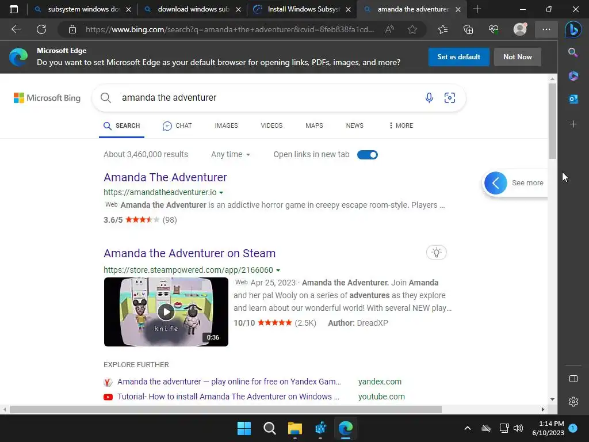Open taskbar Search icon
This screenshot has height=442, width=589.
coord(269,428)
